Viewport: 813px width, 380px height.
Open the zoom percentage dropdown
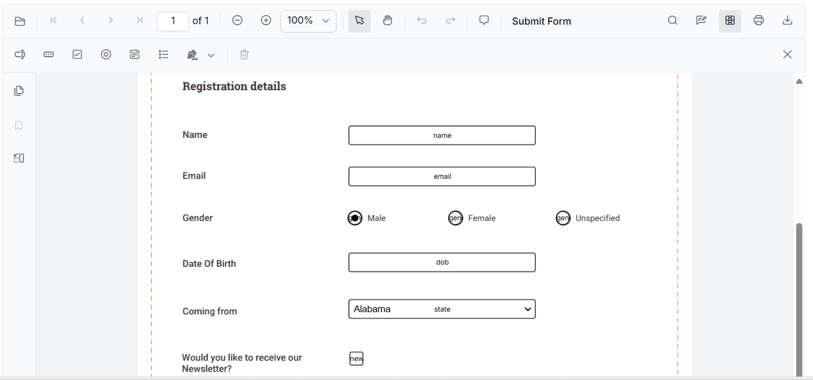point(308,21)
